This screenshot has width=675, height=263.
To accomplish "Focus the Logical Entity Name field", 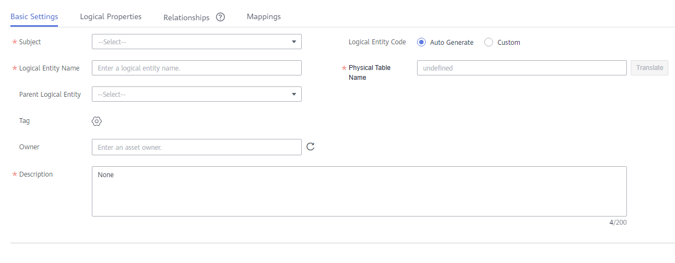I will (197, 68).
